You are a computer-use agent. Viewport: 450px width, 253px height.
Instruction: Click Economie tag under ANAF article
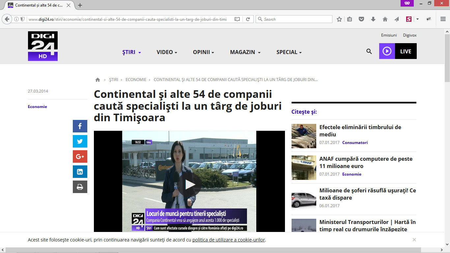click(352, 174)
